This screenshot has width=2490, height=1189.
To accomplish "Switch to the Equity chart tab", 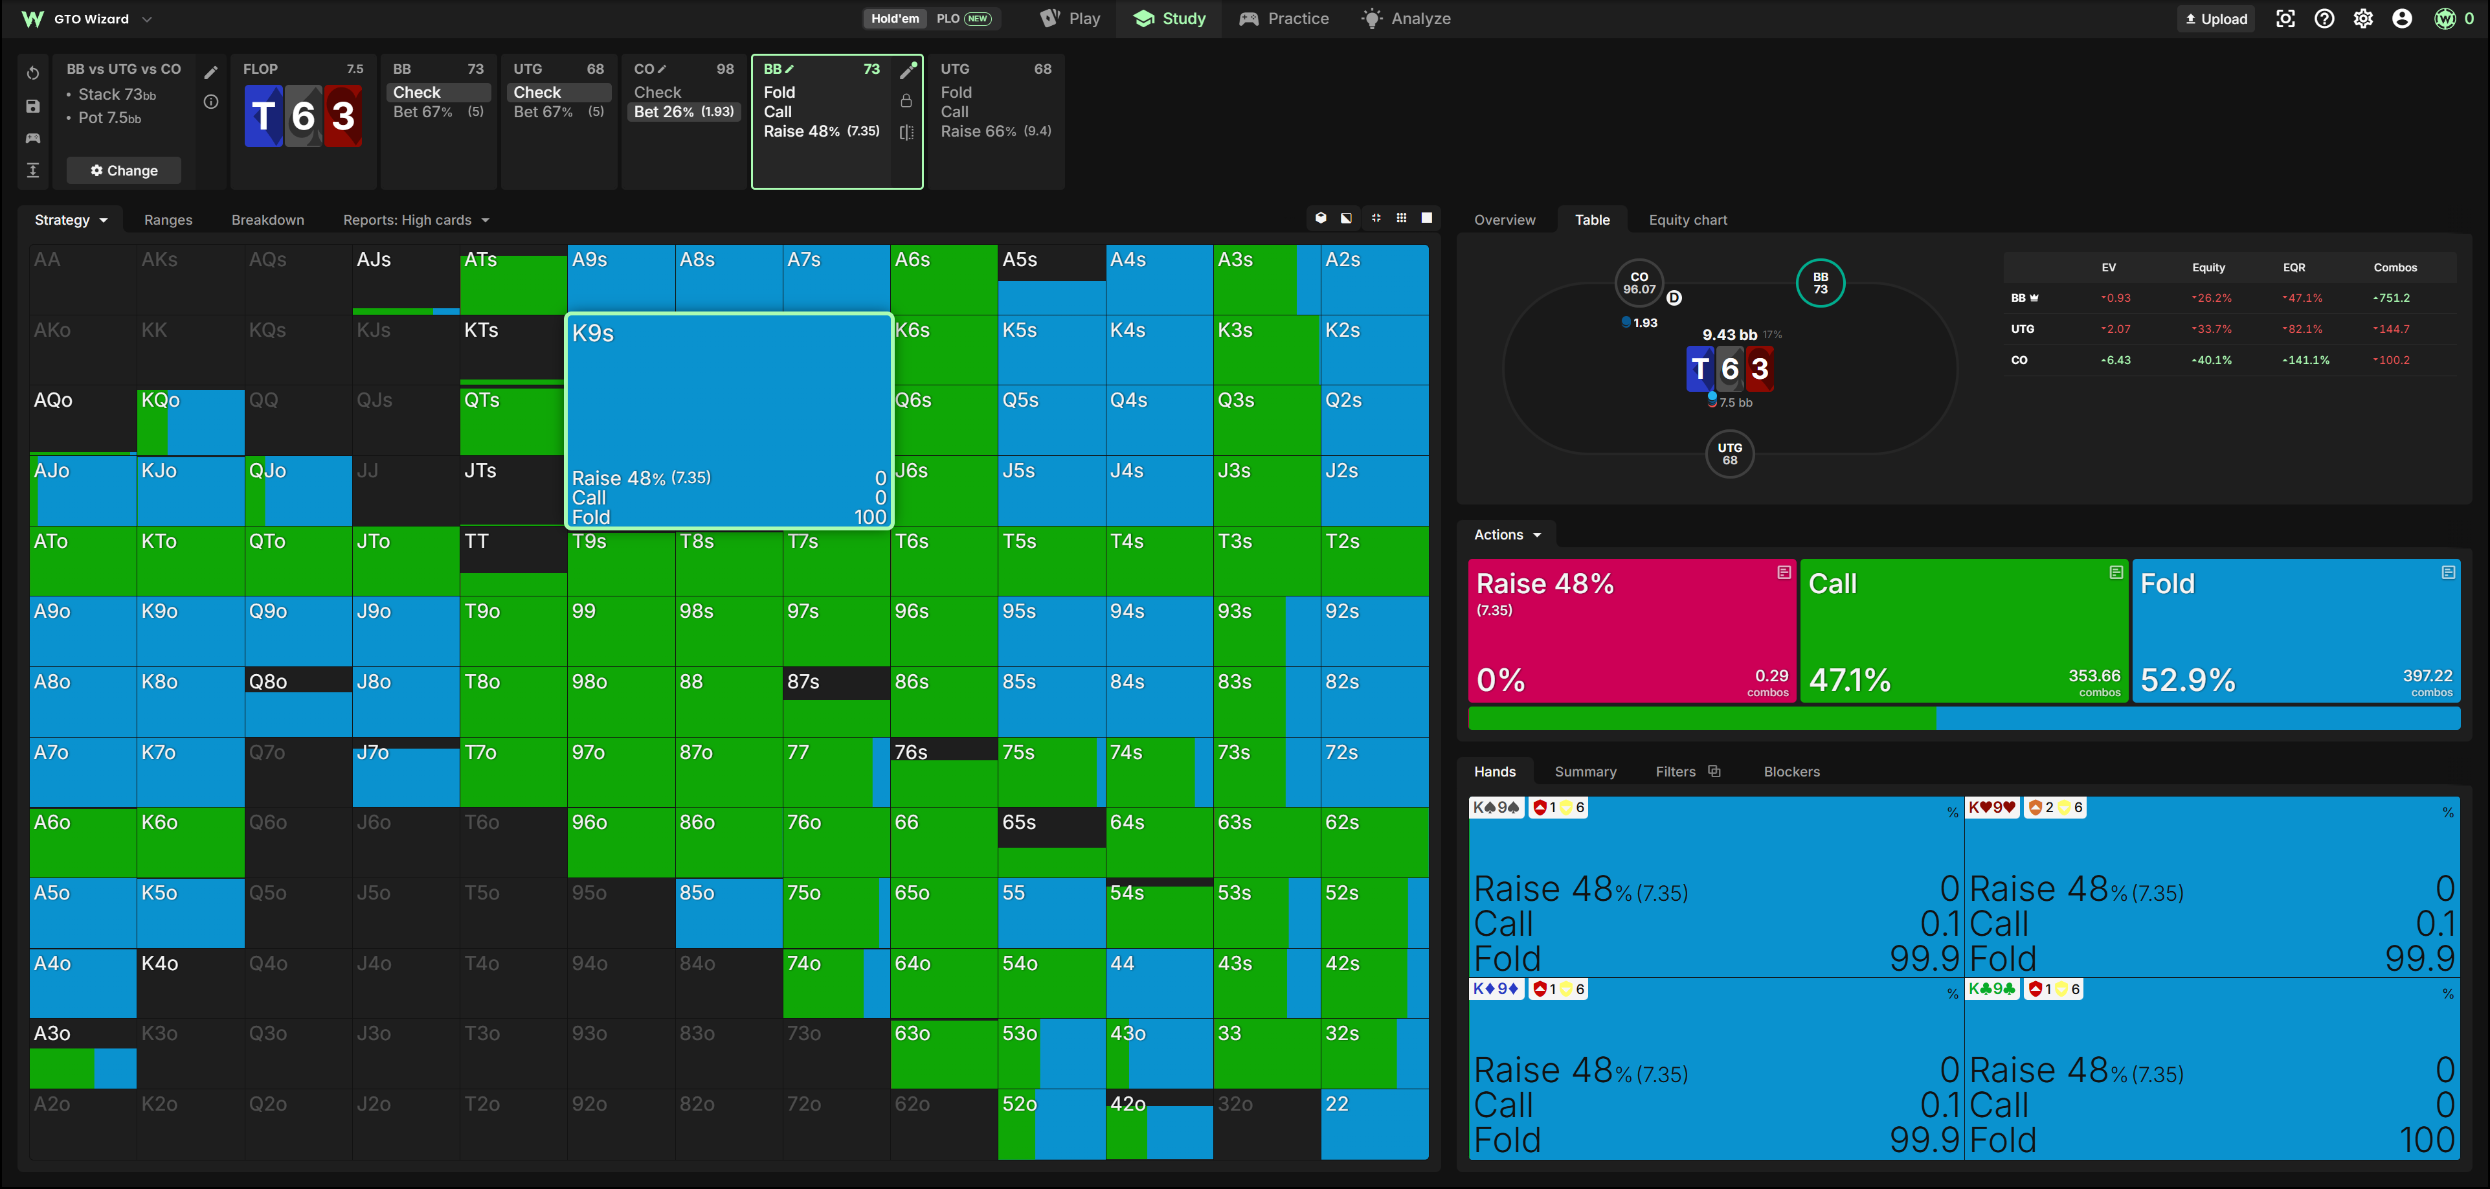I will 1688,220.
